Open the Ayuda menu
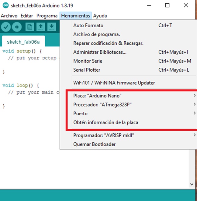This screenshot has height=201, width=197. click(100, 15)
